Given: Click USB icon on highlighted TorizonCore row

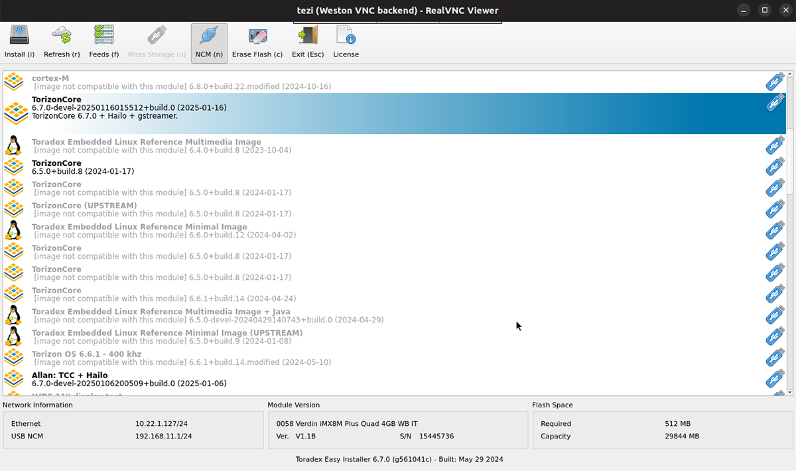Looking at the screenshot, I should pyautogui.click(x=775, y=103).
